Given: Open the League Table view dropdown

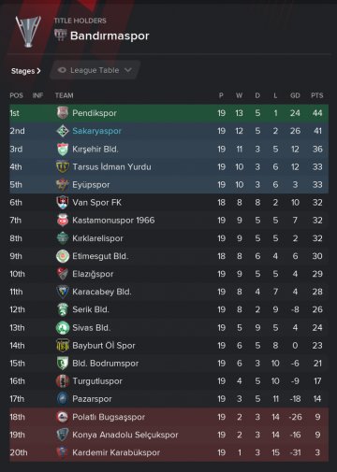Looking at the screenshot, I should pos(95,70).
